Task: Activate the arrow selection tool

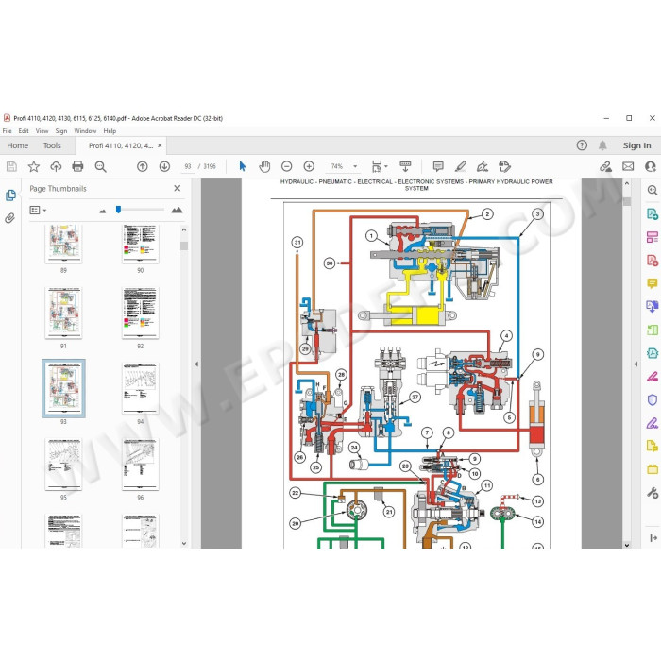Action: (243, 166)
